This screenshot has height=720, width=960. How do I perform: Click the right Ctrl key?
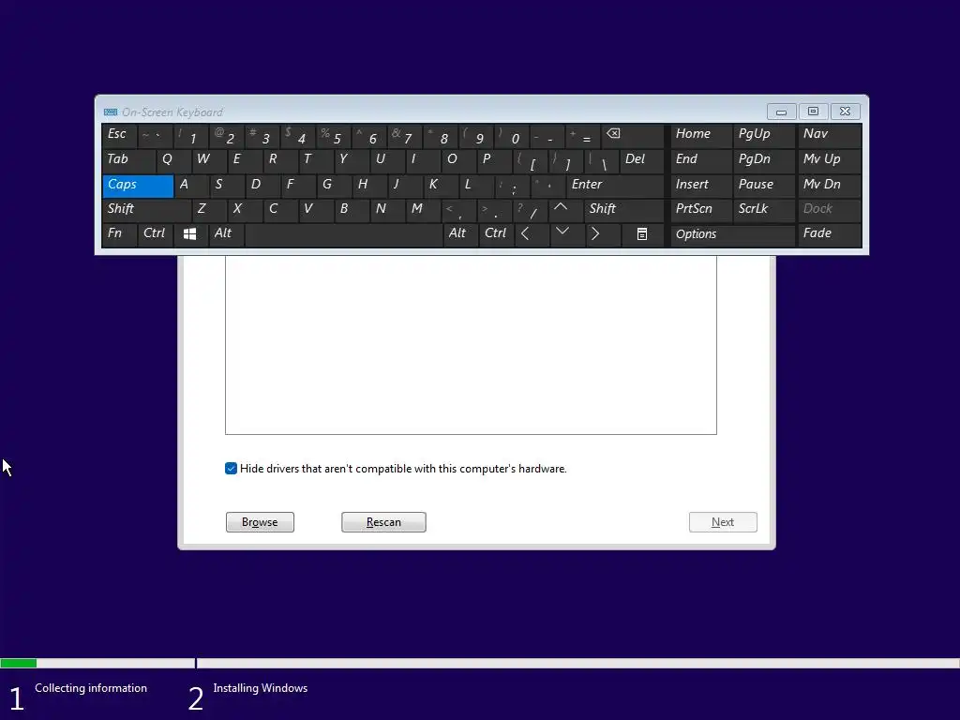tap(496, 234)
